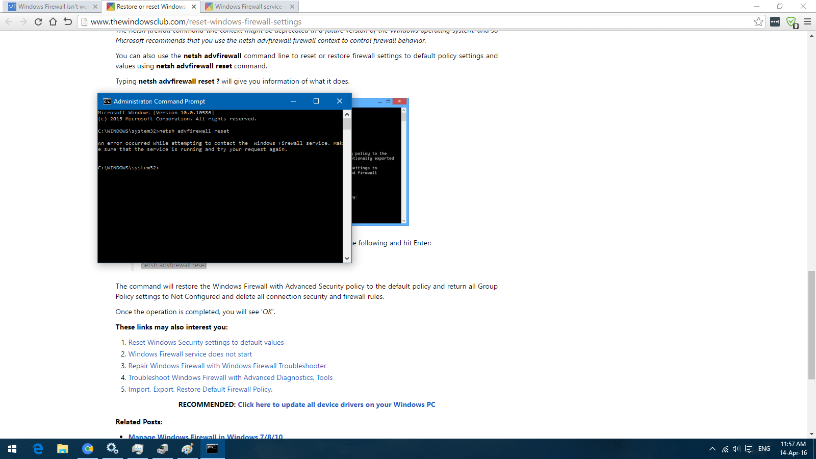816x459 pixels.
Task: Open the network Wi-Fi tray icon
Action: tap(725, 449)
